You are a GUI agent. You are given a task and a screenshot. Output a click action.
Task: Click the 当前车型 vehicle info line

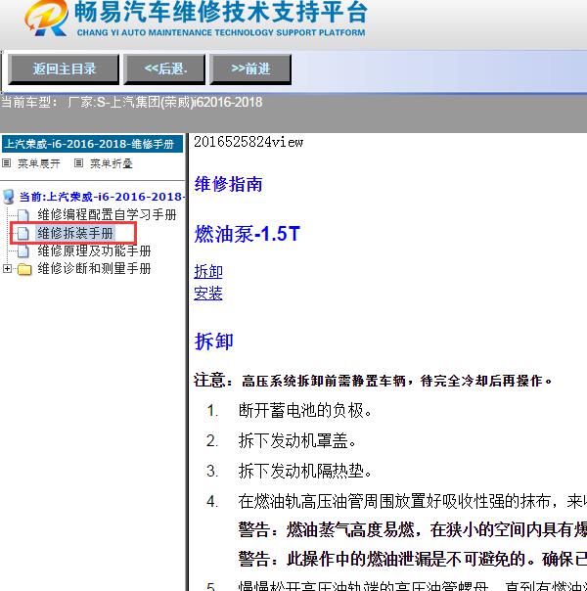pyautogui.click(x=131, y=102)
